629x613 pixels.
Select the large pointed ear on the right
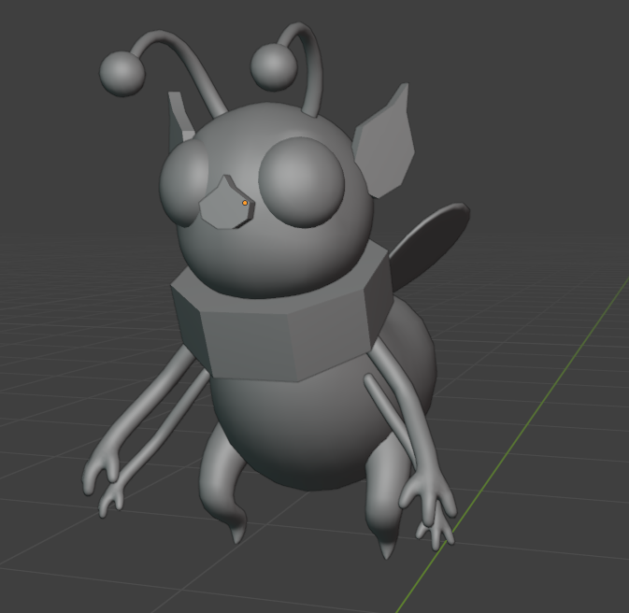click(385, 147)
